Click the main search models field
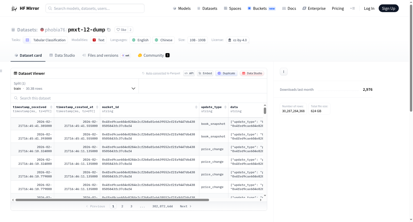Image resolution: width=413 pixels, height=222 pixels. coord(95,8)
